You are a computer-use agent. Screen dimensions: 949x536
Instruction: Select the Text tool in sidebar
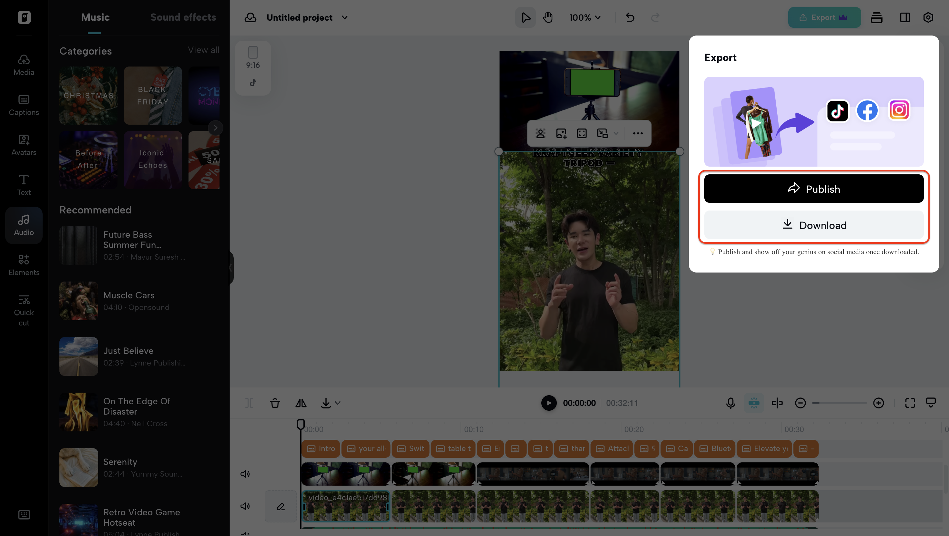point(24,184)
